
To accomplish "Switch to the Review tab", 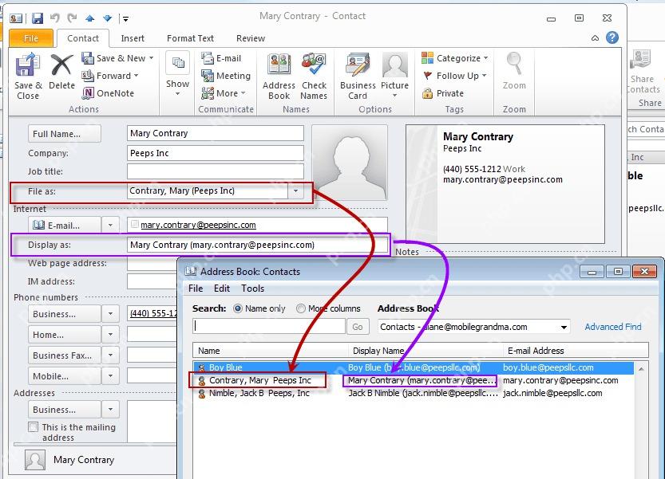I will (251, 38).
